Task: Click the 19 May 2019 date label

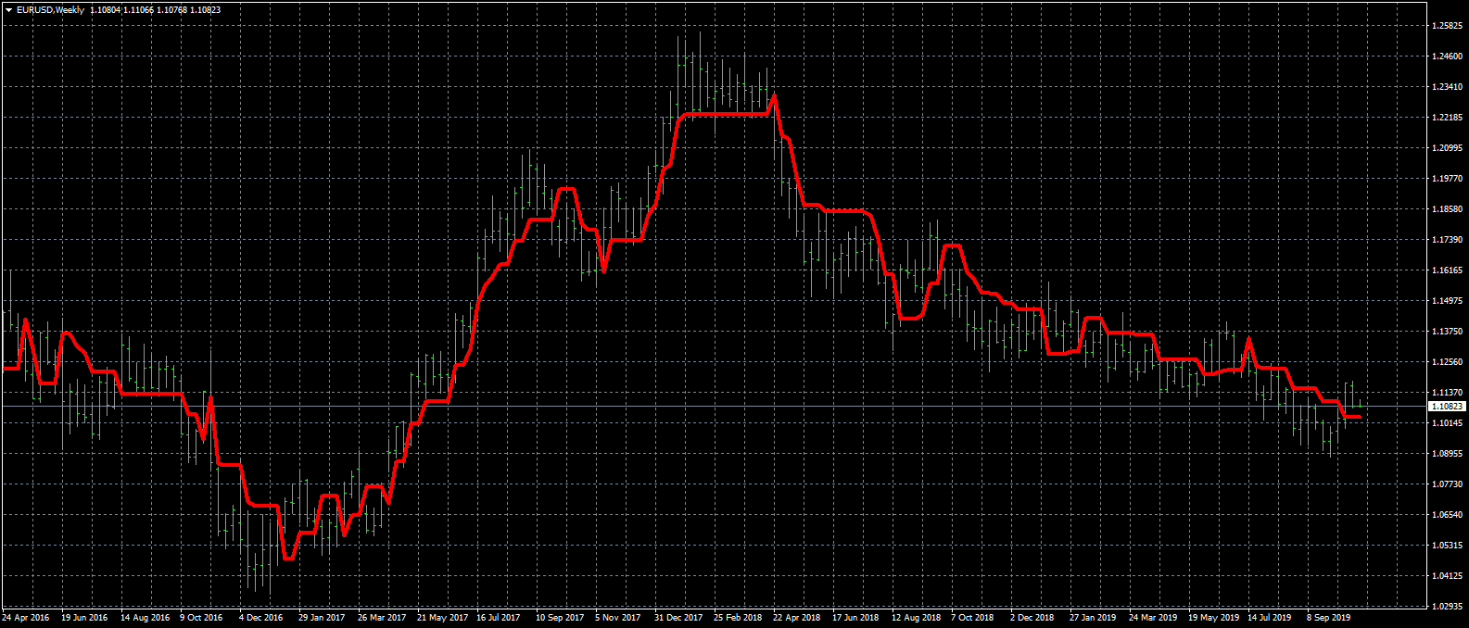Action: pos(1213,617)
